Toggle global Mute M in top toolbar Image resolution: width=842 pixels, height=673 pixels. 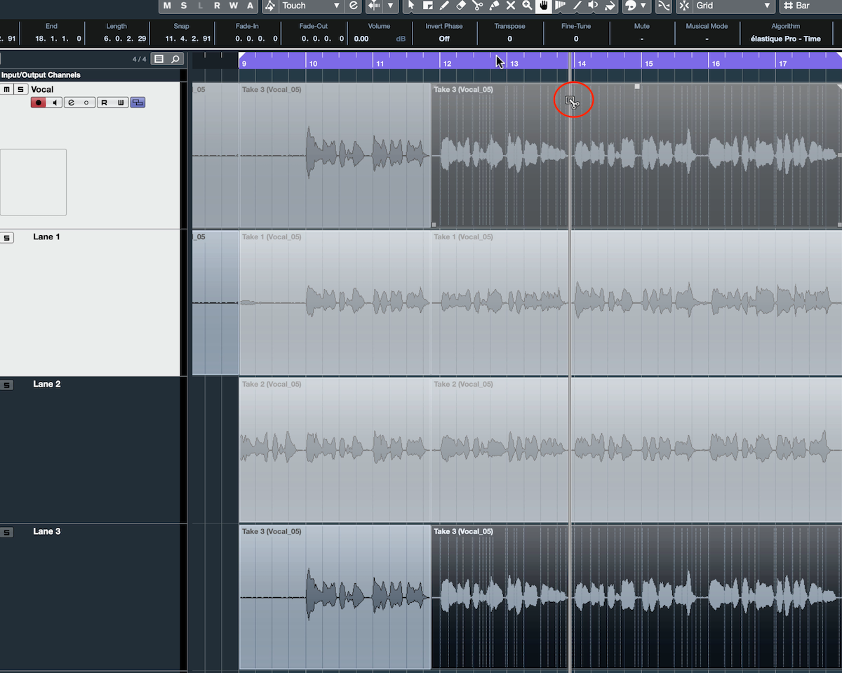click(x=167, y=6)
